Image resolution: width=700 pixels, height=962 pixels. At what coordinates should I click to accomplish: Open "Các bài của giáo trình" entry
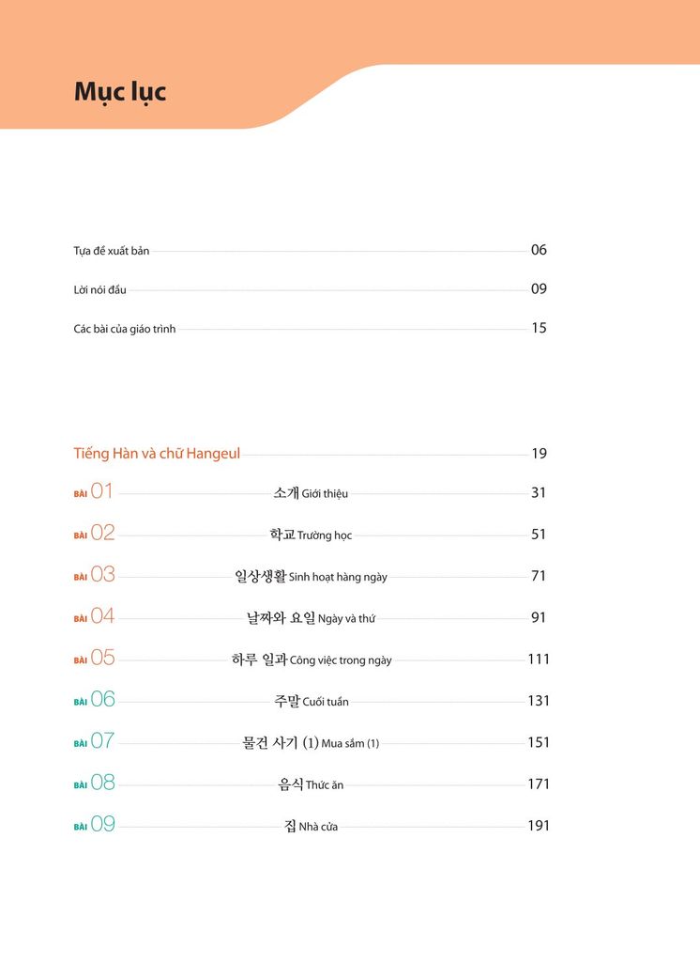coord(125,329)
